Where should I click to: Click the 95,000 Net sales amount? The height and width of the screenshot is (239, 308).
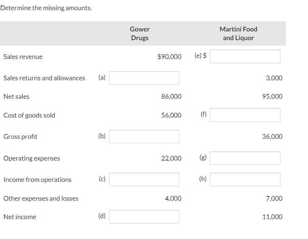click(x=272, y=96)
